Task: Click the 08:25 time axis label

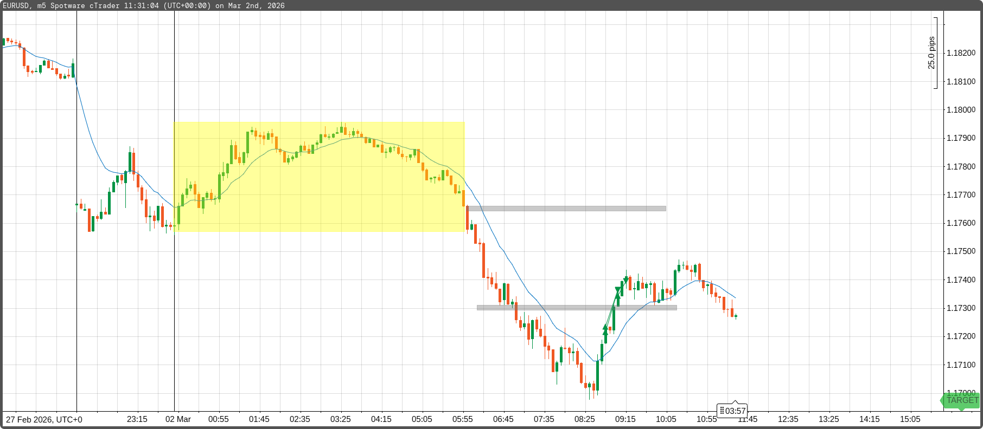Action: coord(584,419)
